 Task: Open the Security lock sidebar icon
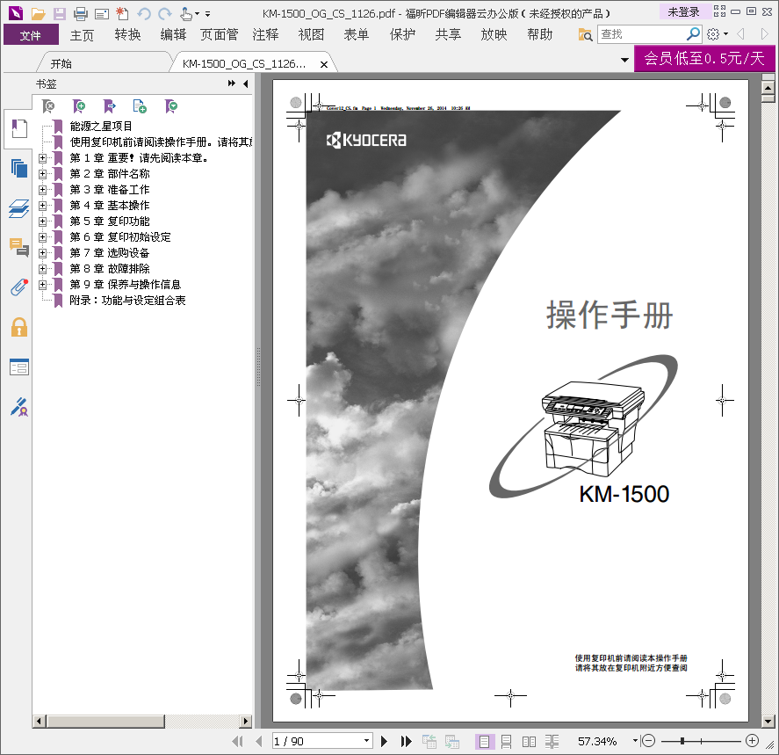click(18, 327)
